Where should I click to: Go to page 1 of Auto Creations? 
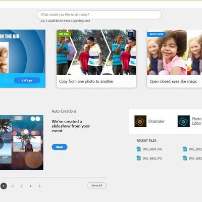pos(4,186)
